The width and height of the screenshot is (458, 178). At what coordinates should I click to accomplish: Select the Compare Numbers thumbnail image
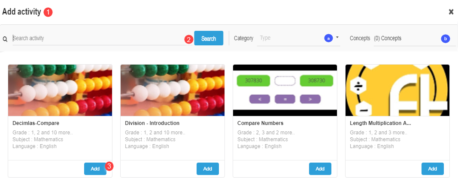coord(285,90)
